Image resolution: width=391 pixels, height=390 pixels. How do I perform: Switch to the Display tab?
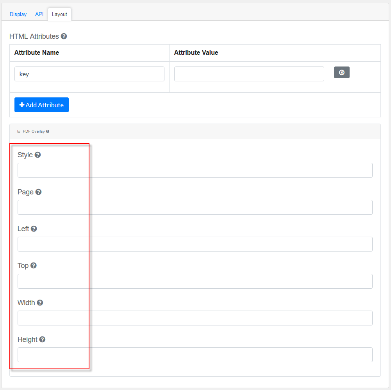pos(18,14)
